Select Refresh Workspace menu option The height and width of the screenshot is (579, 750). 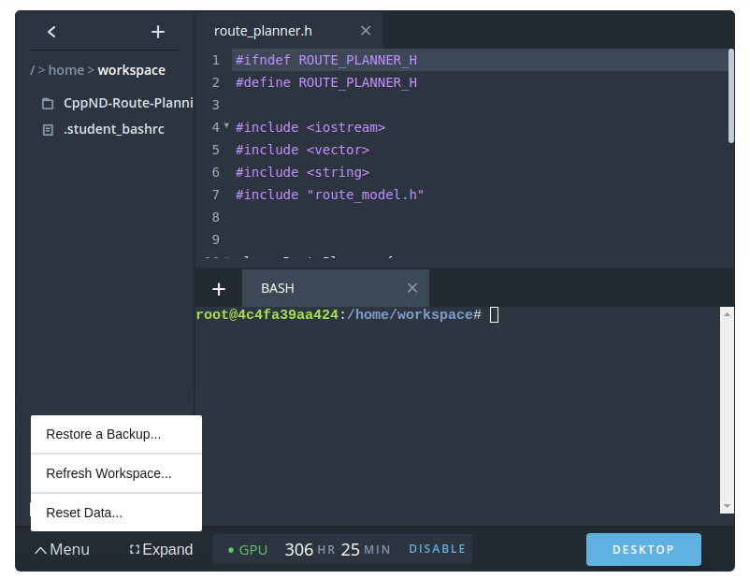108,473
